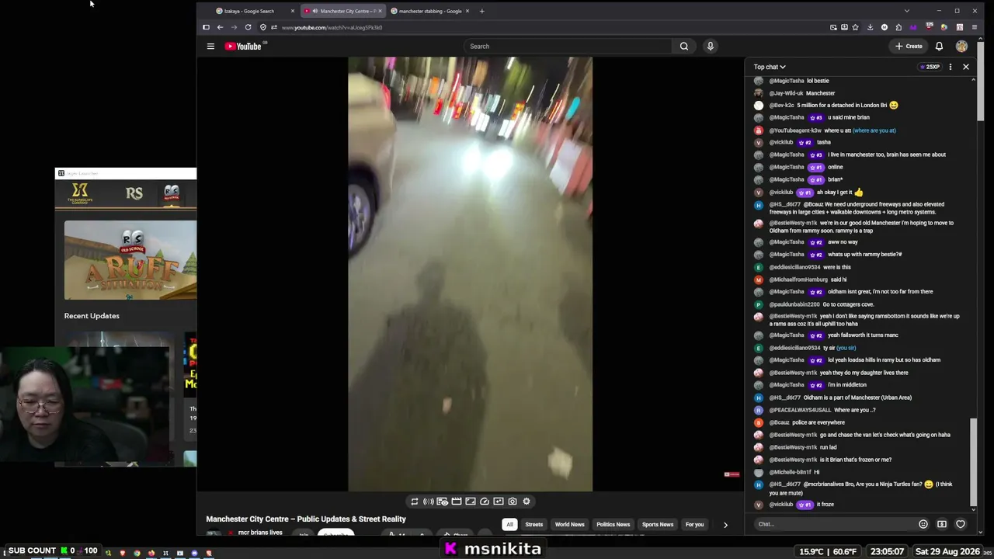Viewport: 994px width, 559px height.
Task: Click the @MagicTasha lol bestie chat message
Action: 799,81
